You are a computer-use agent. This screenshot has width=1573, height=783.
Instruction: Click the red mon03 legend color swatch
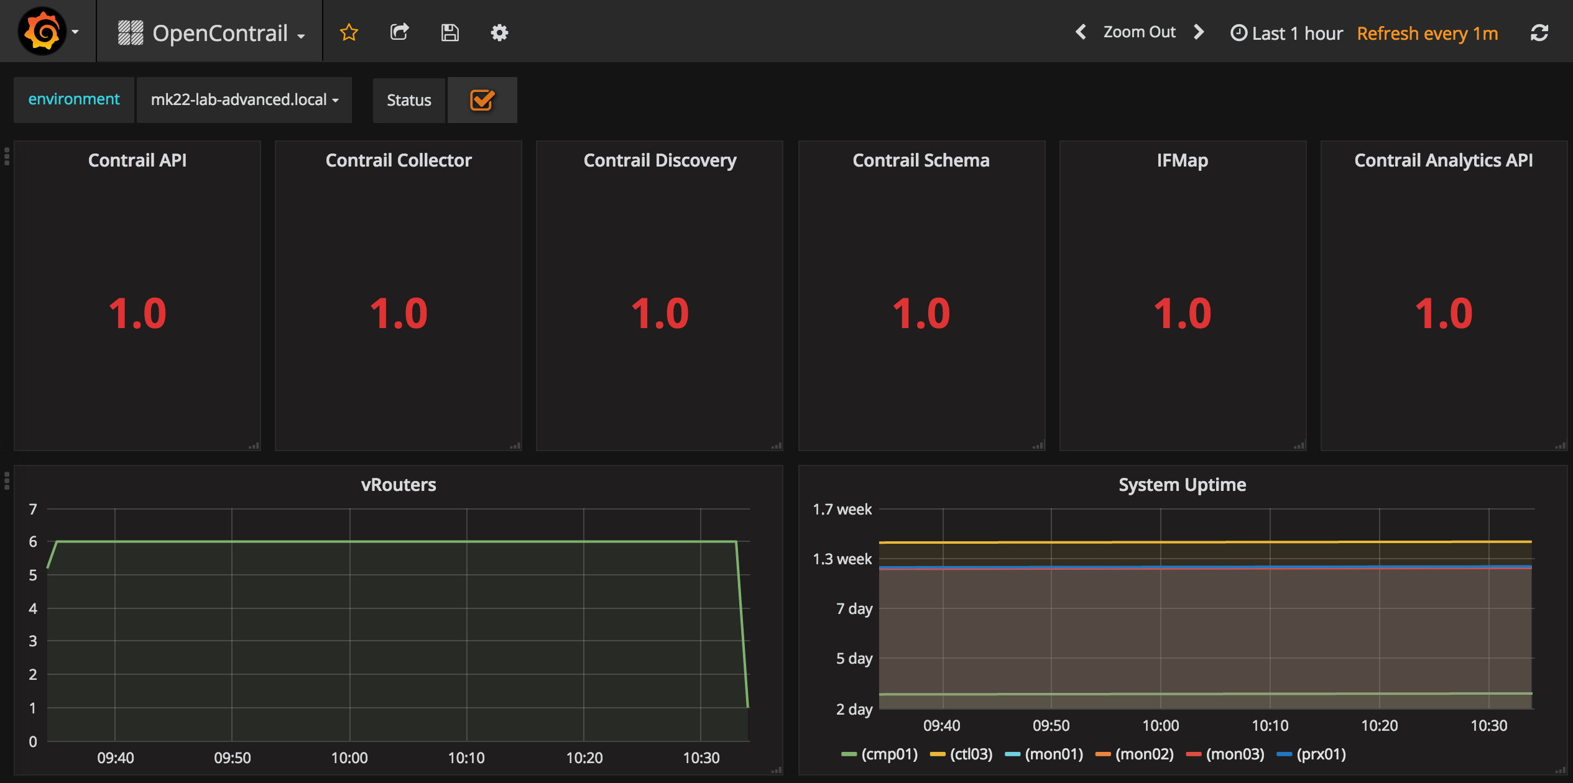(x=1194, y=754)
